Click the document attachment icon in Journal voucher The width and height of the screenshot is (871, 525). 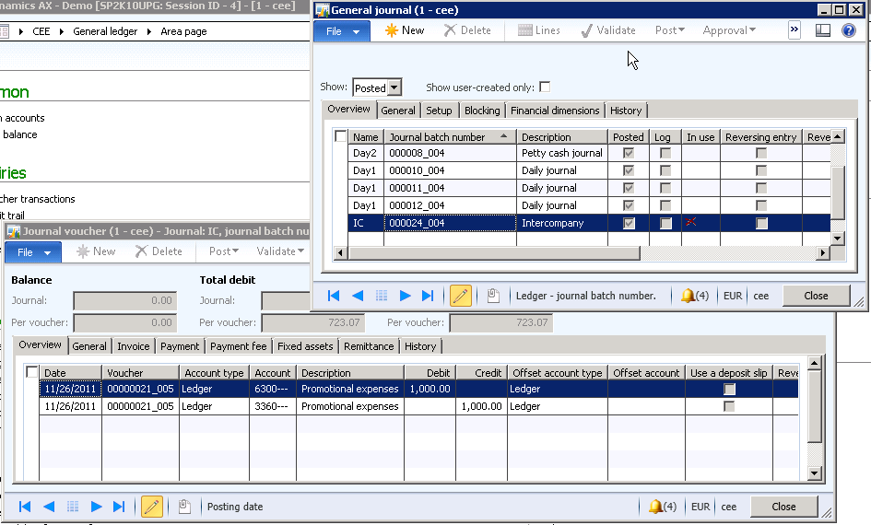[184, 507]
